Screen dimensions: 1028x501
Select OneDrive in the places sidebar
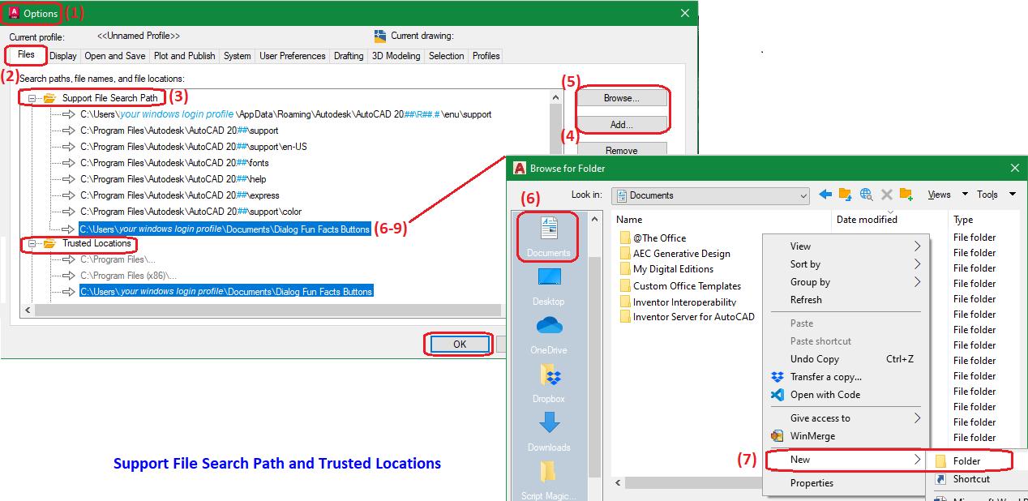(x=548, y=335)
